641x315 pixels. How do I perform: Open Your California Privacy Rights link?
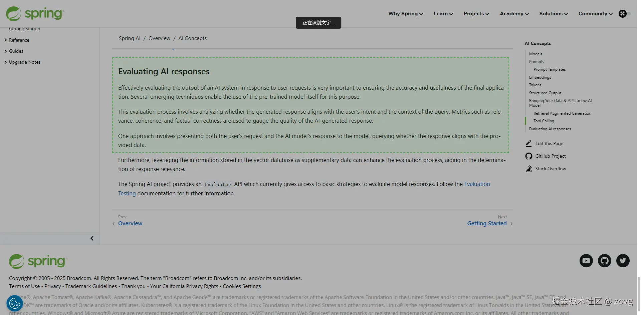coord(184,286)
